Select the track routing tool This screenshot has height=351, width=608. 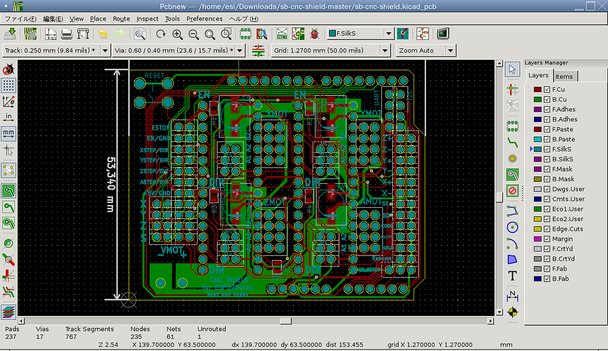pyautogui.click(x=512, y=142)
